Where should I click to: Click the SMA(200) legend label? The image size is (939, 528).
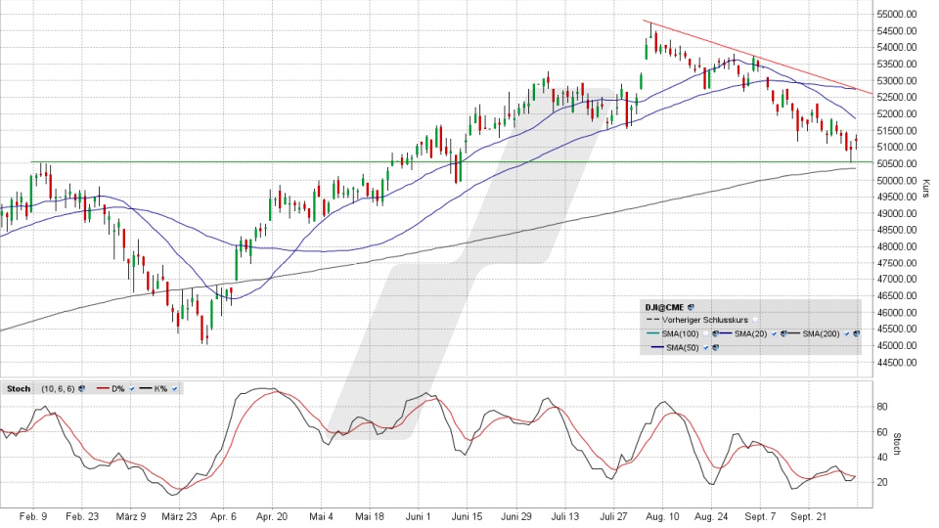point(821,333)
